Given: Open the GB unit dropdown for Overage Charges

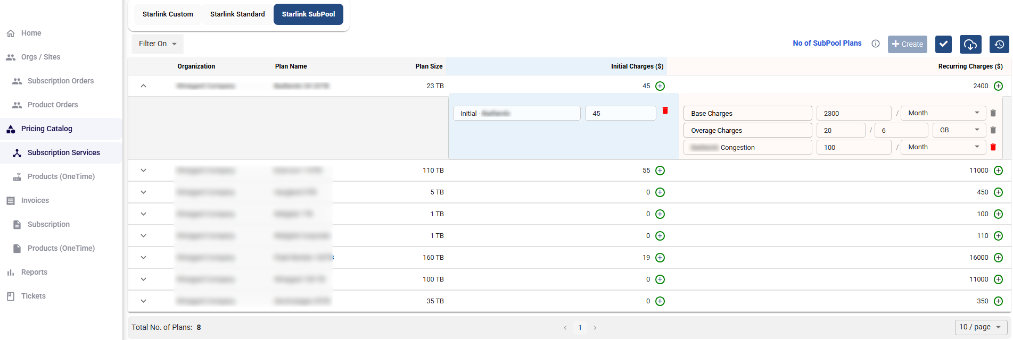Looking at the screenshot, I should click(x=959, y=130).
